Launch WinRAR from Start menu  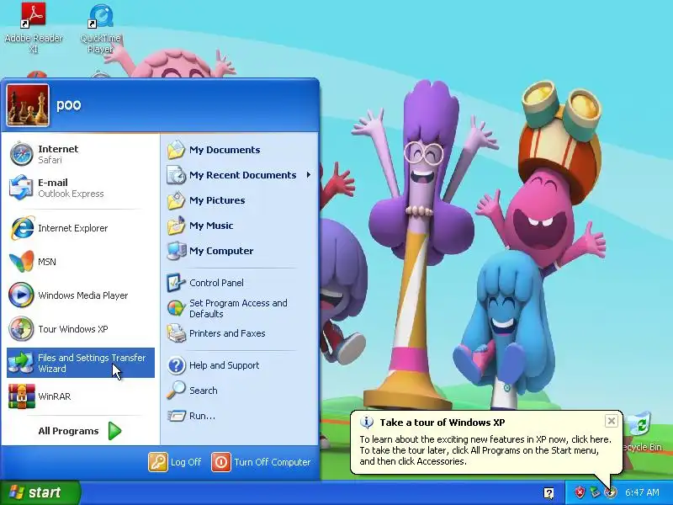[81, 396]
